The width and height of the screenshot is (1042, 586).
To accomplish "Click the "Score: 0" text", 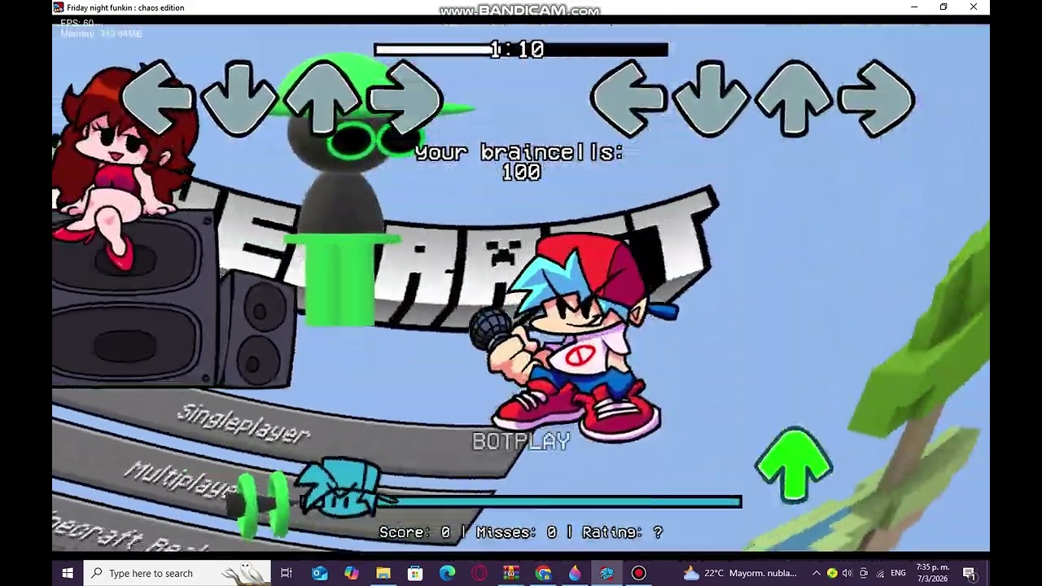I will [415, 532].
